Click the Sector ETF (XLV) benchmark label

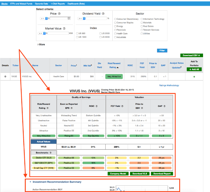[x=44, y=158]
